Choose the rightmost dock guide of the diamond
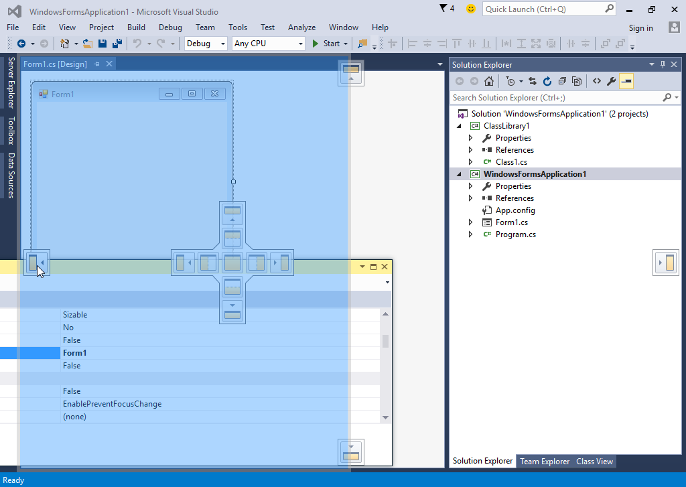This screenshot has height=487, width=686. coord(281,263)
